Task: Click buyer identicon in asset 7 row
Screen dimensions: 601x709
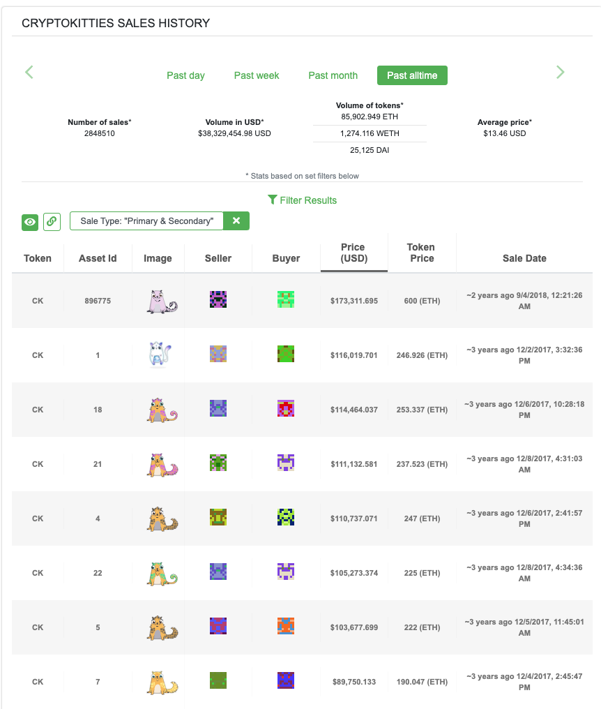Action: coord(286,680)
